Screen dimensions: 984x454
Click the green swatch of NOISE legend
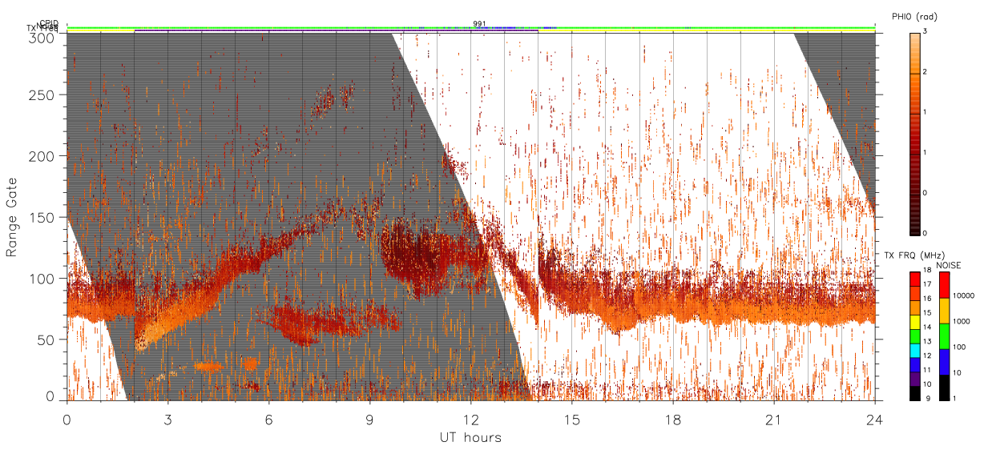click(944, 336)
